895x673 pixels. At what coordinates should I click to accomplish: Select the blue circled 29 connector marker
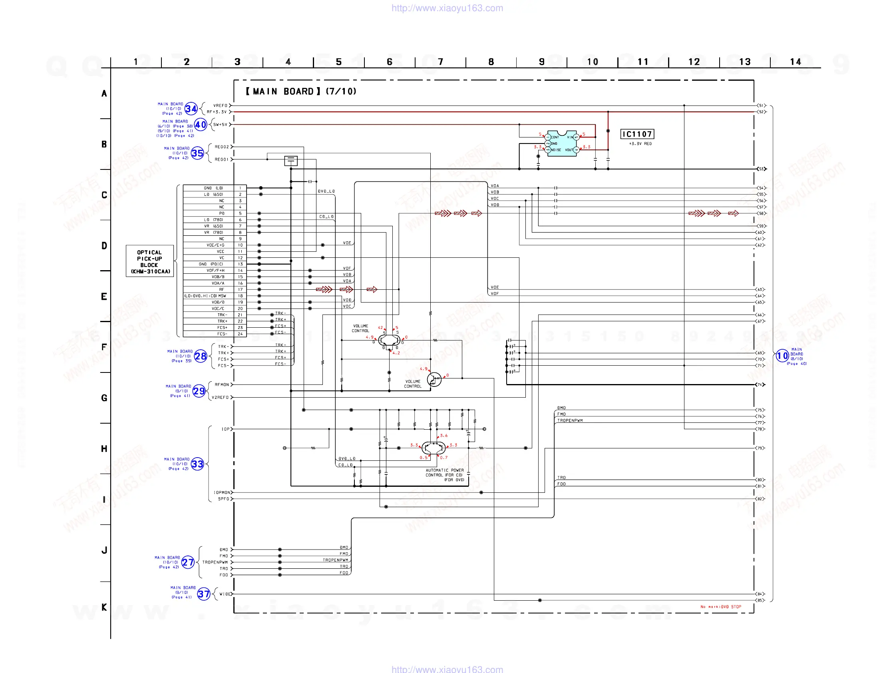click(x=199, y=391)
